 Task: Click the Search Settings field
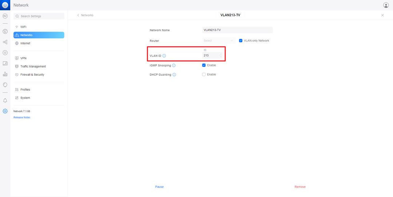coord(39,16)
